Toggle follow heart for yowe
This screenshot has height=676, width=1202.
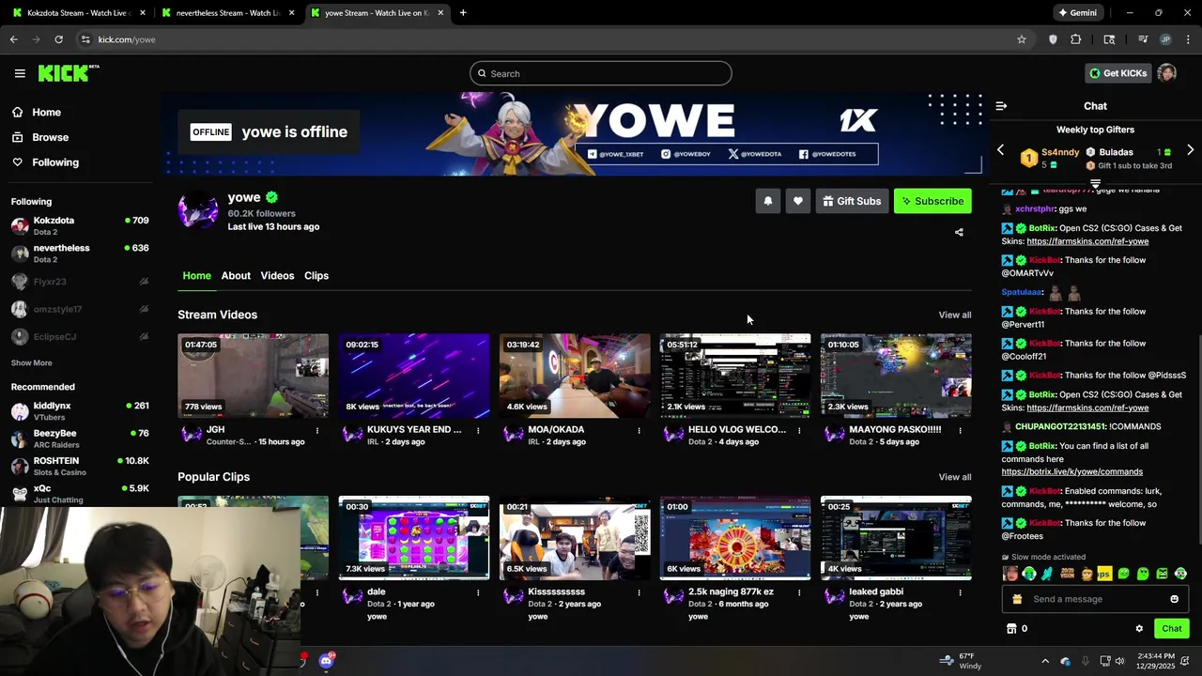[x=798, y=201]
